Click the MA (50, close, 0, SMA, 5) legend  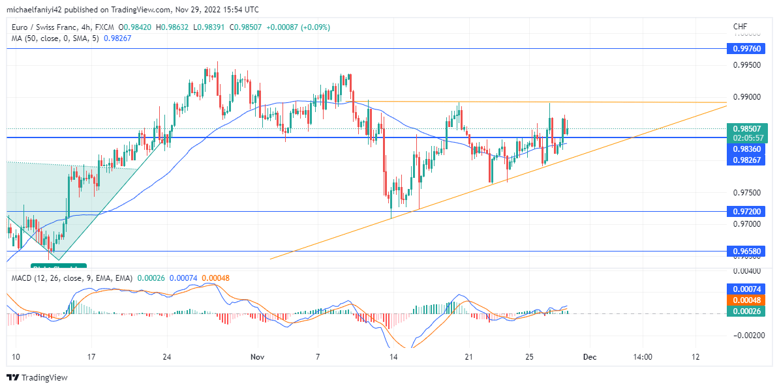coord(55,38)
